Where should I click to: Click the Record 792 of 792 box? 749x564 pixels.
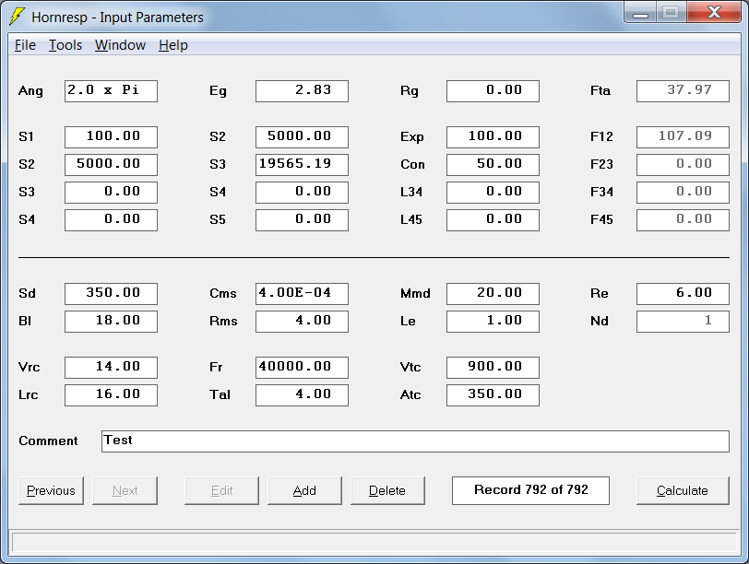point(530,490)
